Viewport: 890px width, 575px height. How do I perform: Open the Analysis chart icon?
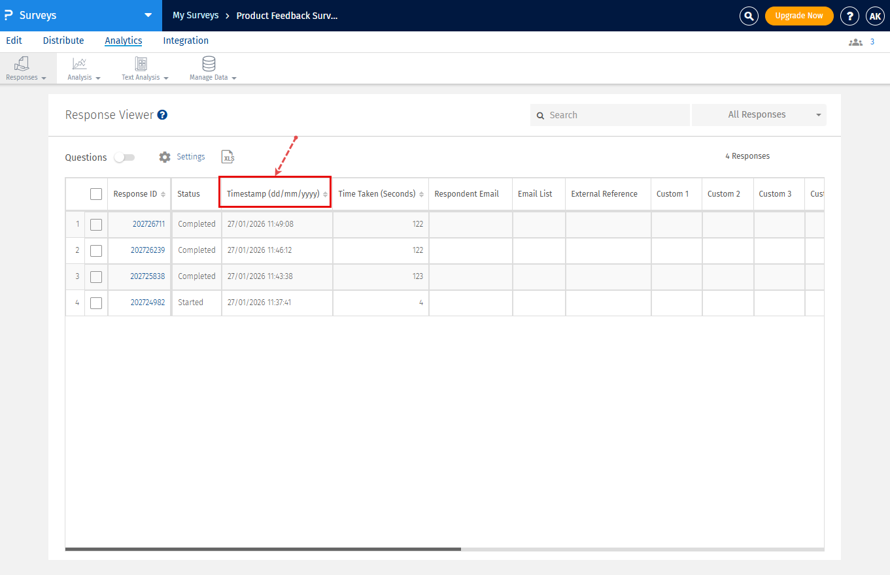pyautogui.click(x=79, y=64)
